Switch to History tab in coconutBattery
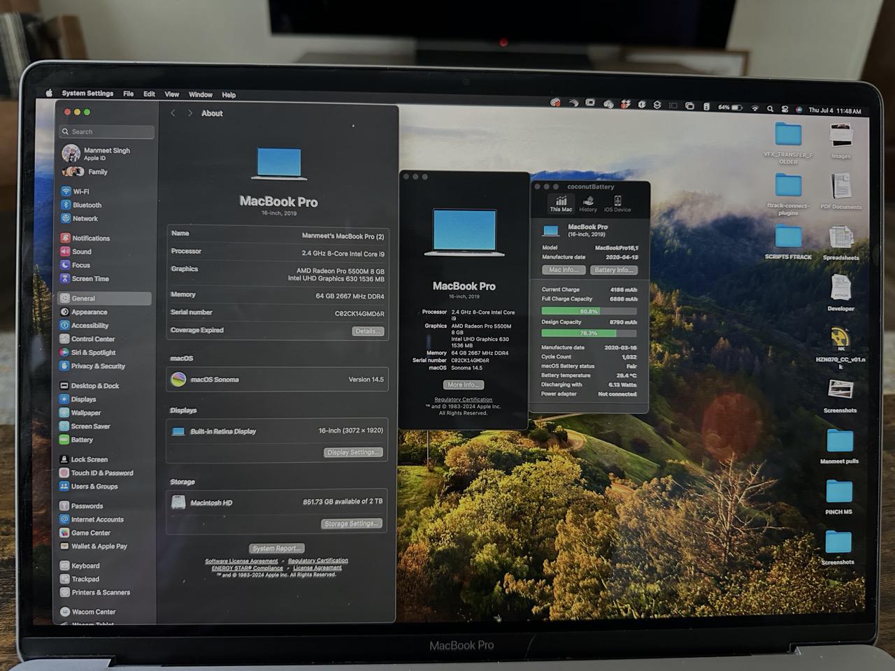Viewport: 895px width, 671px height. (588, 204)
